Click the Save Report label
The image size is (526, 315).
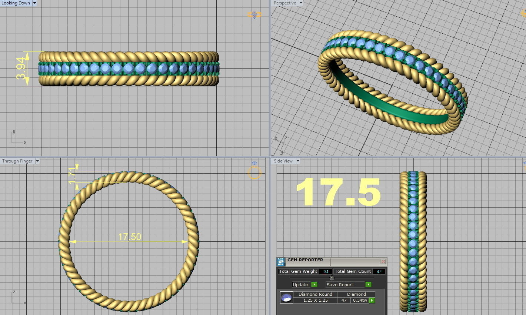tap(340, 285)
